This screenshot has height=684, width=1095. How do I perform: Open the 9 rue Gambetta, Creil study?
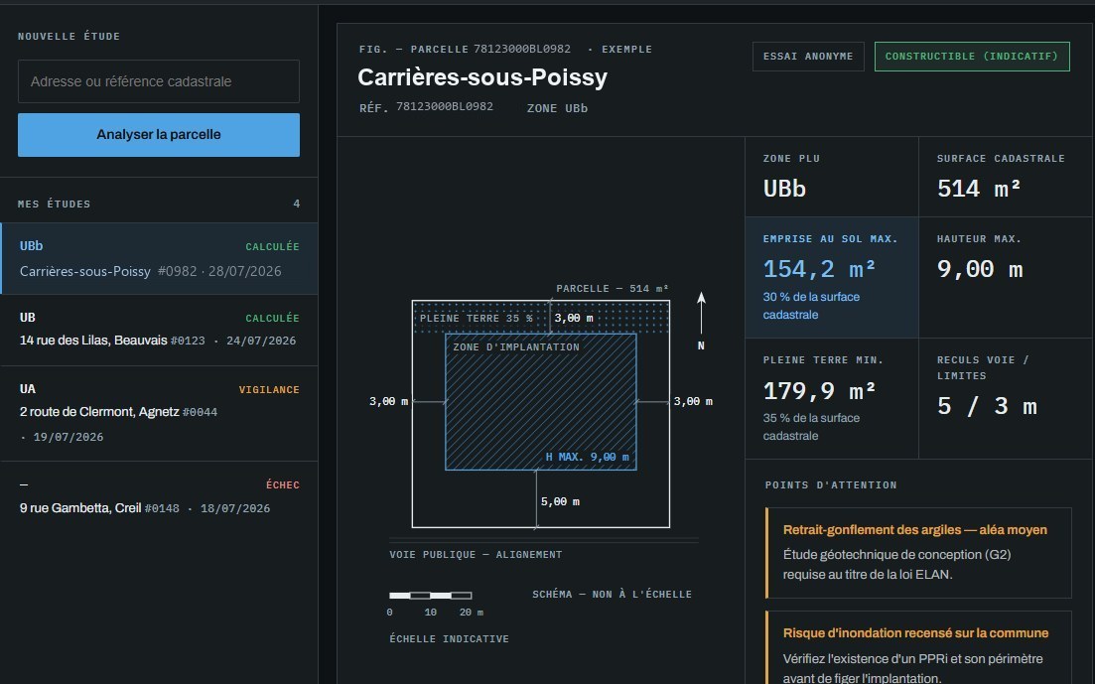pos(159,496)
